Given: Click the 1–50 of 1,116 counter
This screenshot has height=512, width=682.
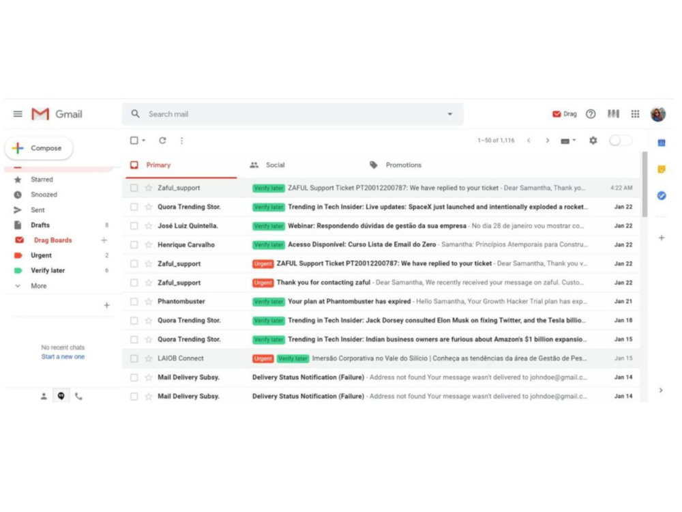Looking at the screenshot, I should click(x=496, y=141).
